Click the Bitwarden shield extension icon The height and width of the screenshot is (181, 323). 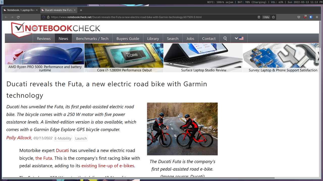[x=311, y=17]
